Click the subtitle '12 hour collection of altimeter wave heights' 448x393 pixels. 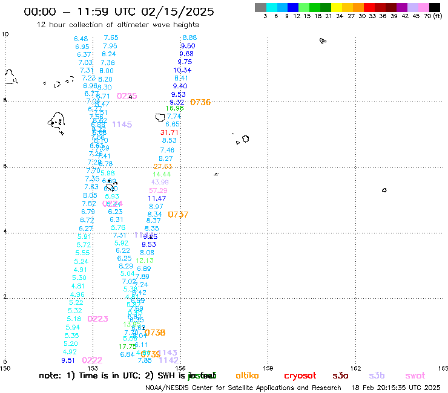[x=117, y=25]
